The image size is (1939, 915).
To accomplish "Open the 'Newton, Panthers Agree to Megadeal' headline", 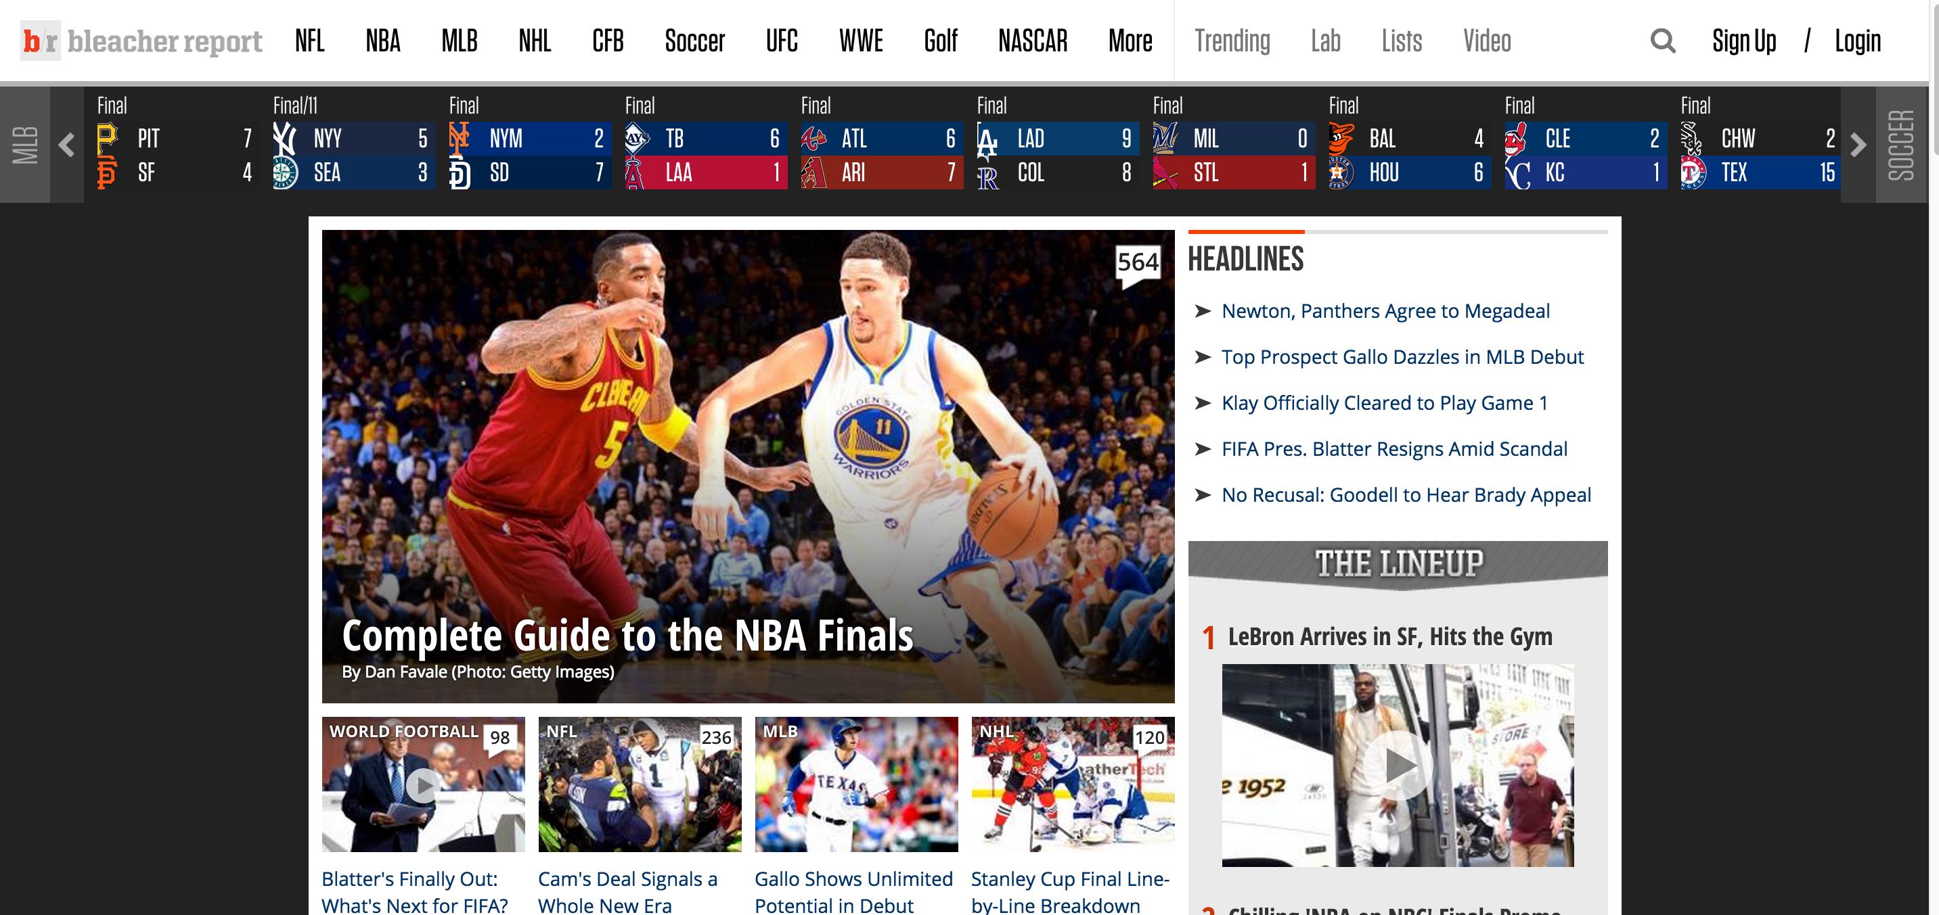I will [x=1385, y=311].
